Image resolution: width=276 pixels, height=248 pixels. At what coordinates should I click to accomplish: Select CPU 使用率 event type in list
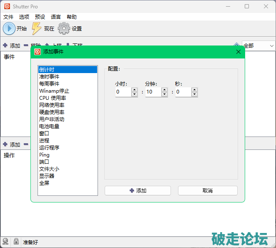(53, 98)
